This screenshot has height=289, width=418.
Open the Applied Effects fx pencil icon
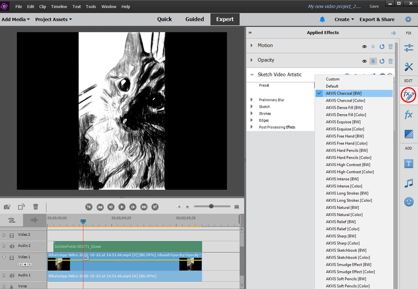tap(408, 95)
